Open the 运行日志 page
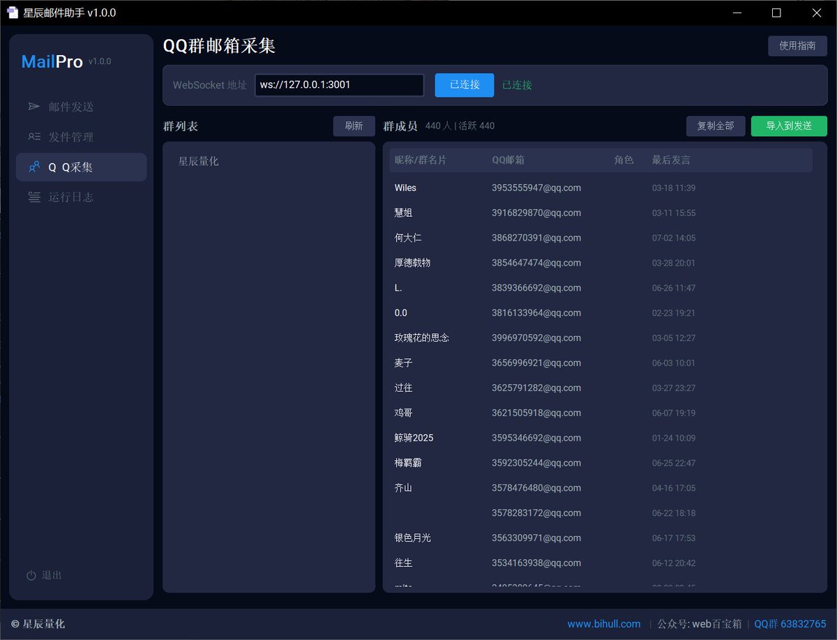 pos(82,197)
